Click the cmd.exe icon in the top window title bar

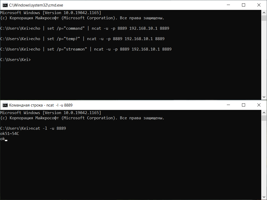(5, 5)
